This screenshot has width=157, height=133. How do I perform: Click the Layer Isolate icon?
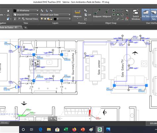(47, 11)
